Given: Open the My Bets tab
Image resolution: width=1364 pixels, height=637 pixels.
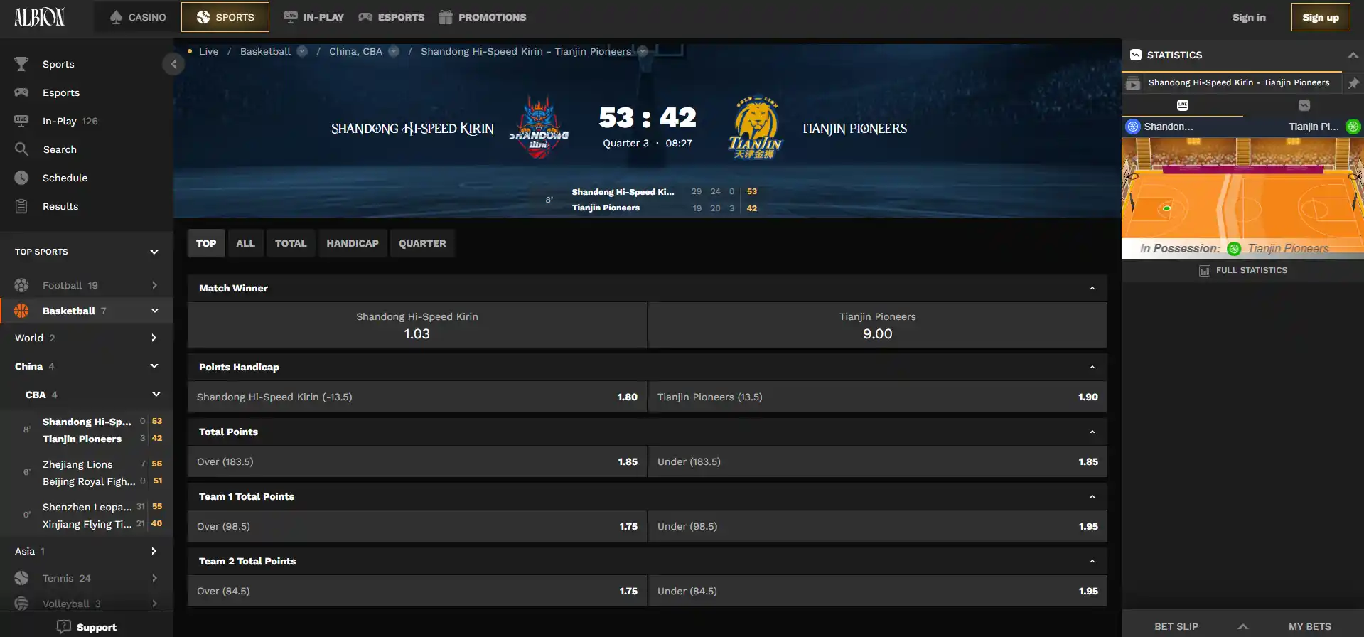Looking at the screenshot, I should 1310,626.
